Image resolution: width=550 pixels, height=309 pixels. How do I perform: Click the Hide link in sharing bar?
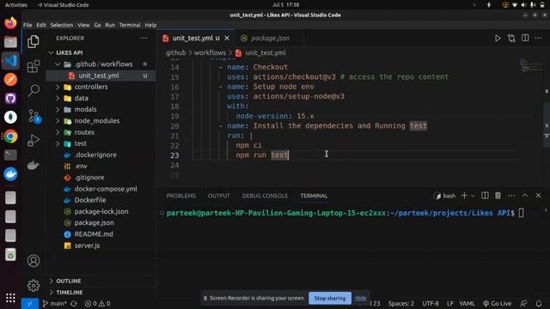click(x=360, y=298)
